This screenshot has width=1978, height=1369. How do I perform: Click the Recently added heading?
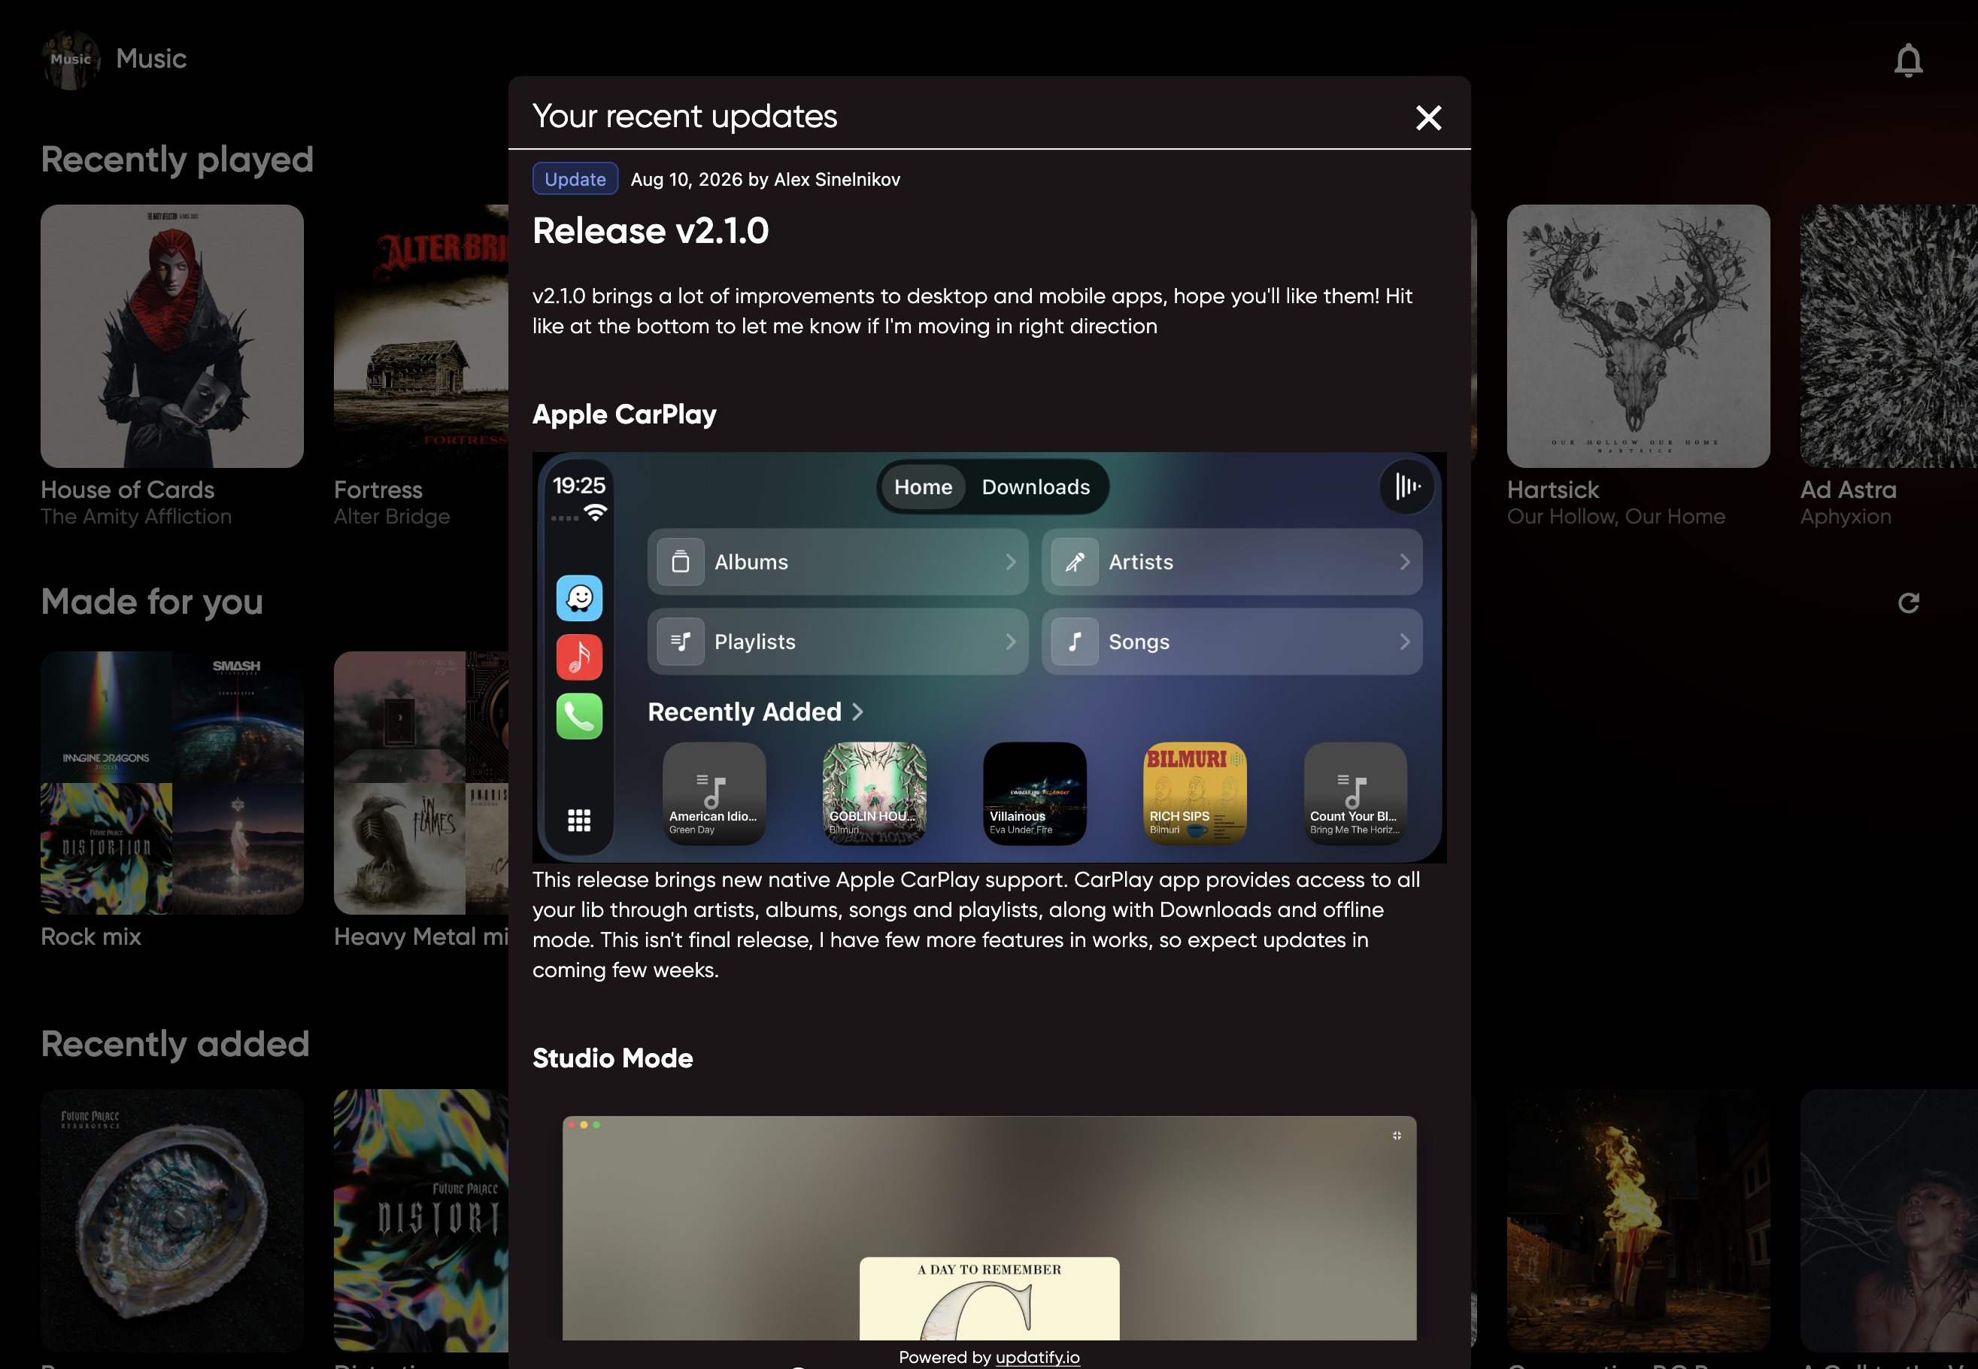tap(175, 1044)
